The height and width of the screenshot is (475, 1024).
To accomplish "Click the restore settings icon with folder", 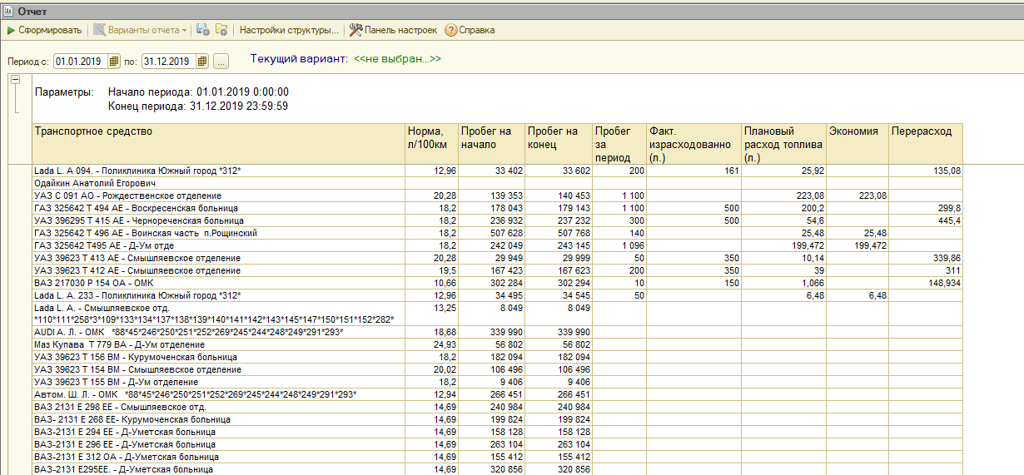I will click(x=221, y=30).
